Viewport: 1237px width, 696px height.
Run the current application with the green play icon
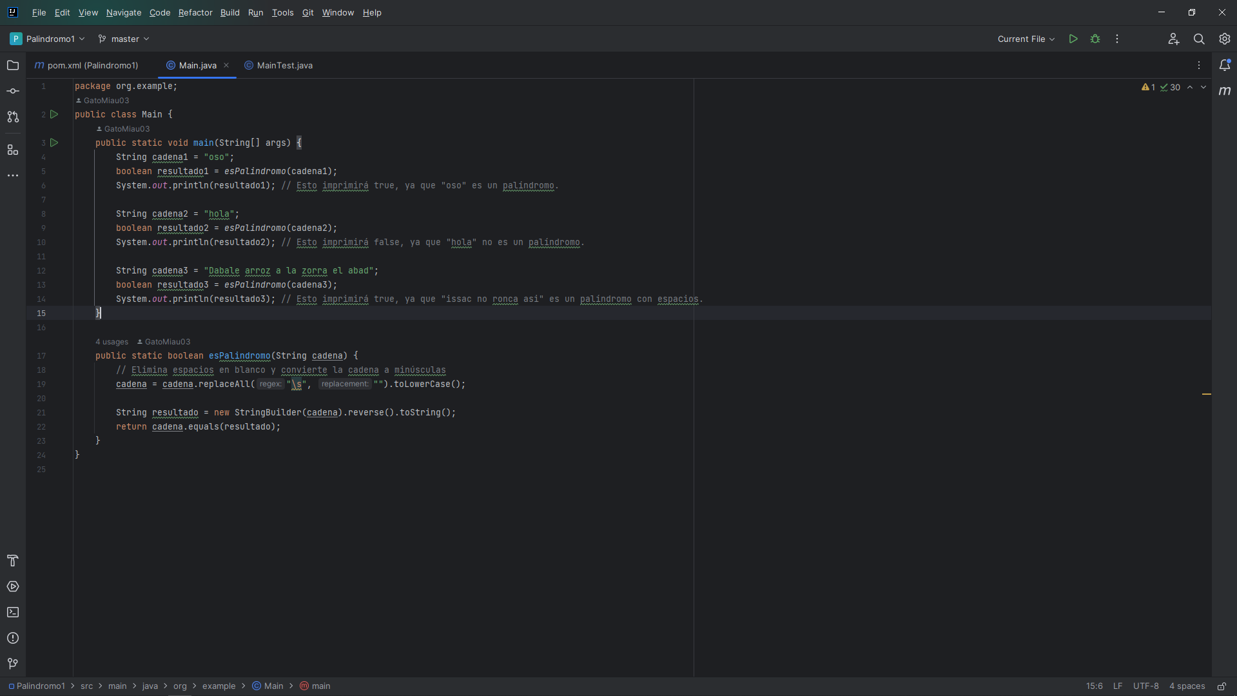tap(1073, 39)
